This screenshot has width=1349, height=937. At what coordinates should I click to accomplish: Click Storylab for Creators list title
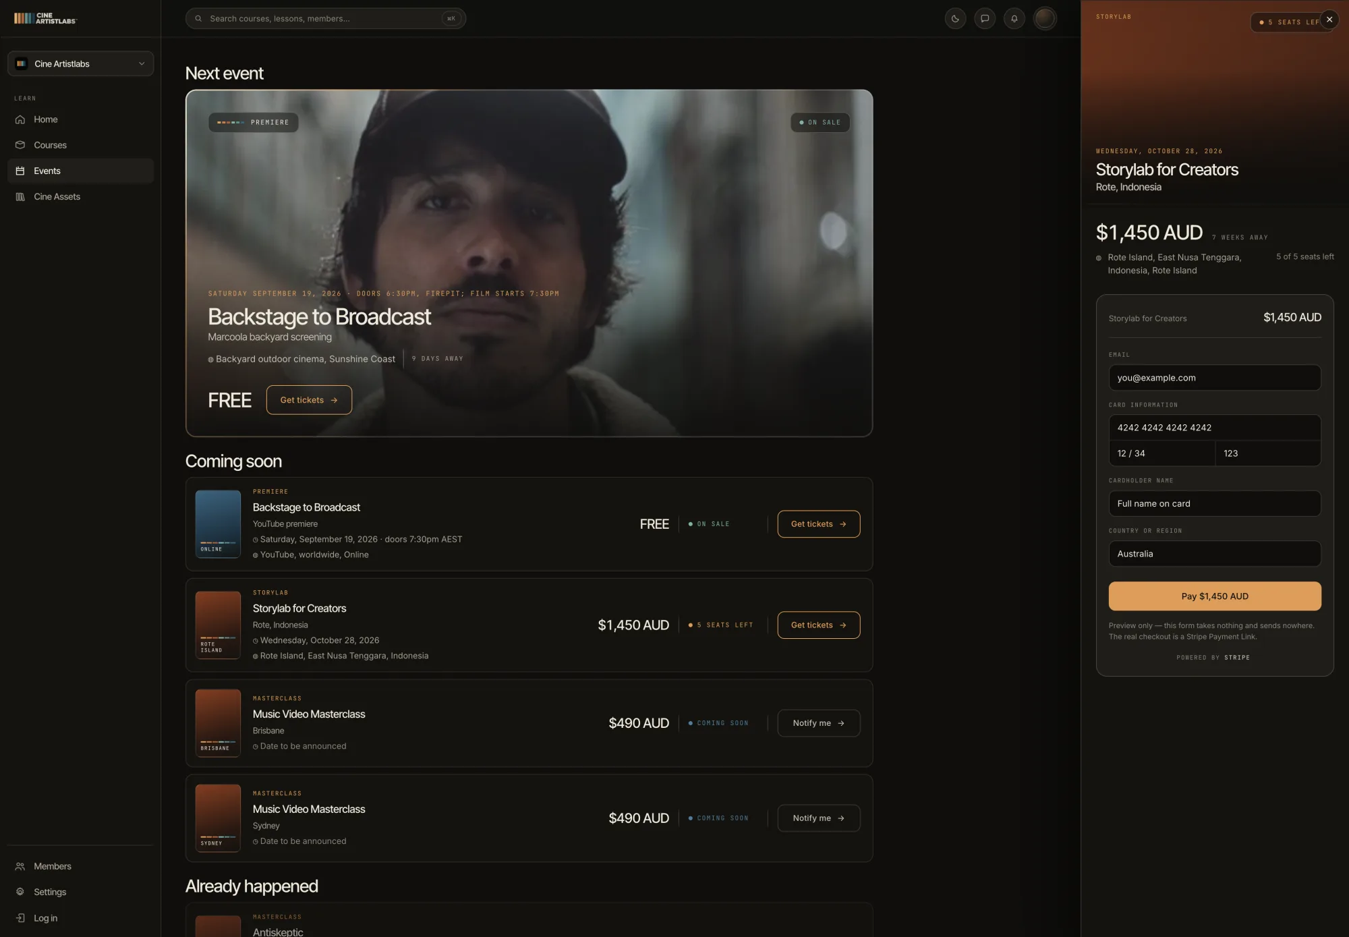(299, 608)
